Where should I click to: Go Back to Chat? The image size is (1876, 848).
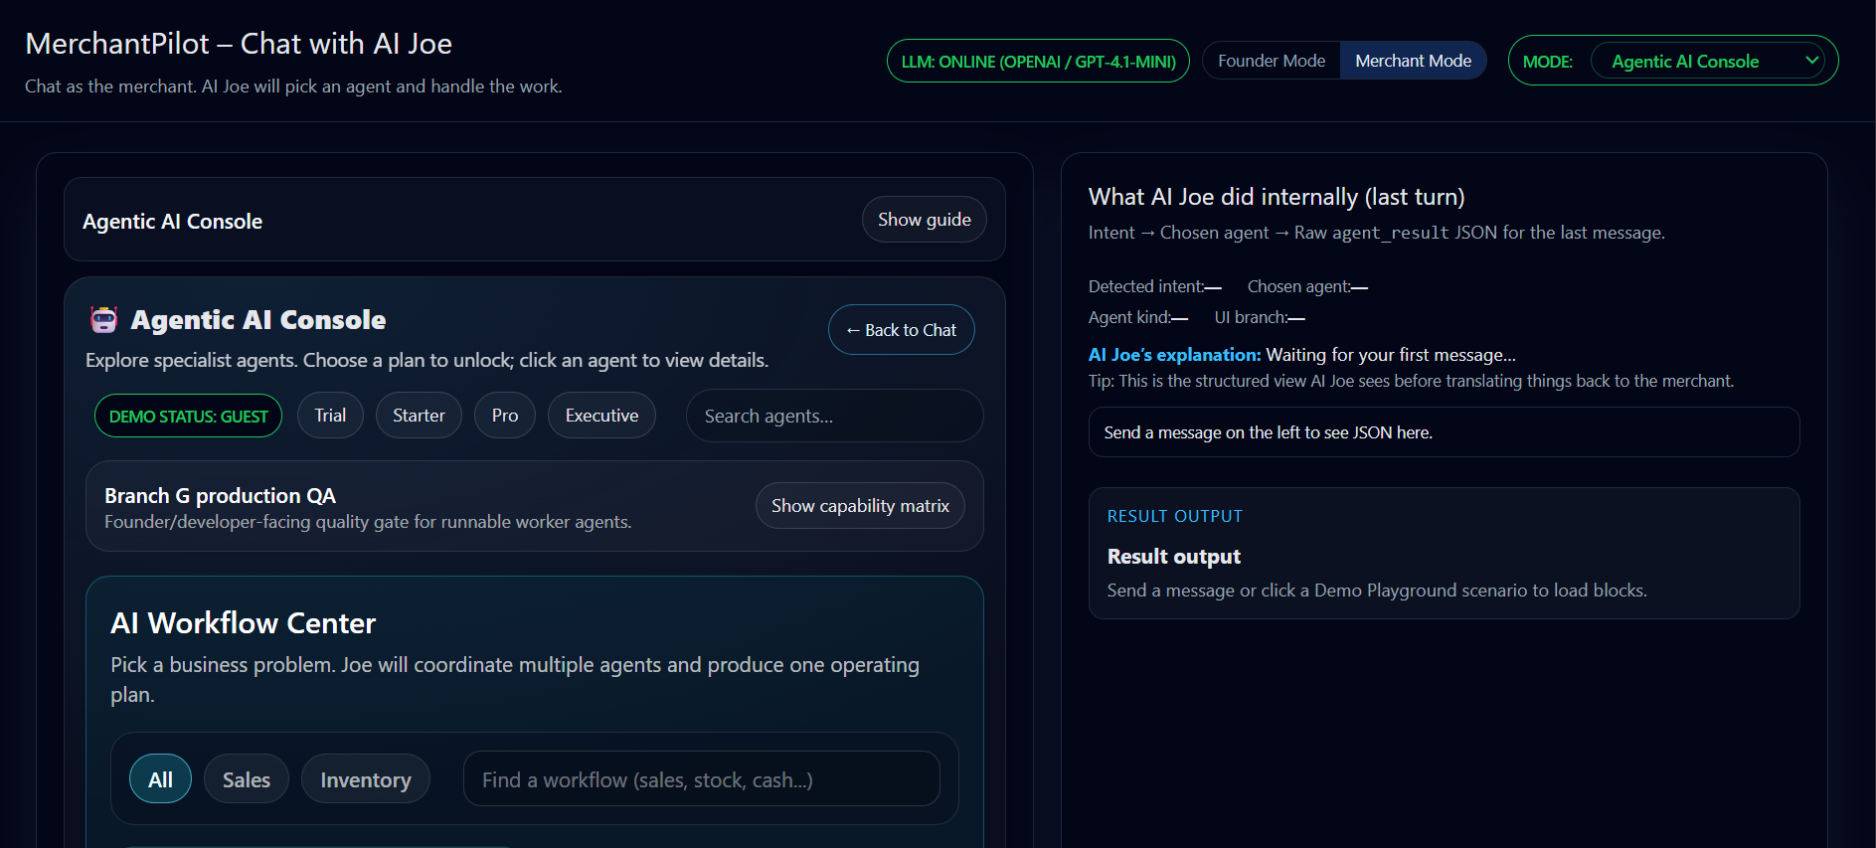[x=901, y=330]
